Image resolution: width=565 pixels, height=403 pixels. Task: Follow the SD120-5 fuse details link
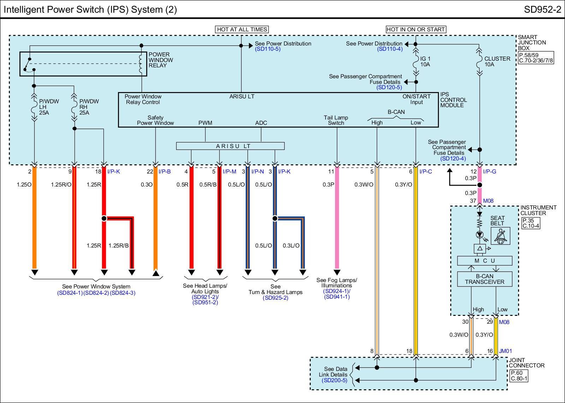389,87
